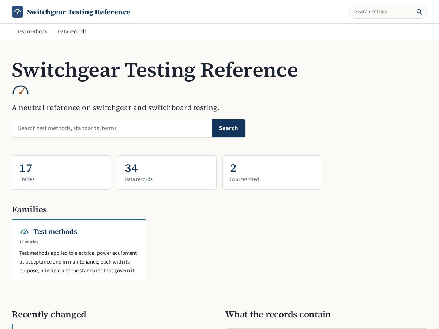Click the number 2 on Sources cited card
Screen dimensions: 439x329
tap(233, 168)
